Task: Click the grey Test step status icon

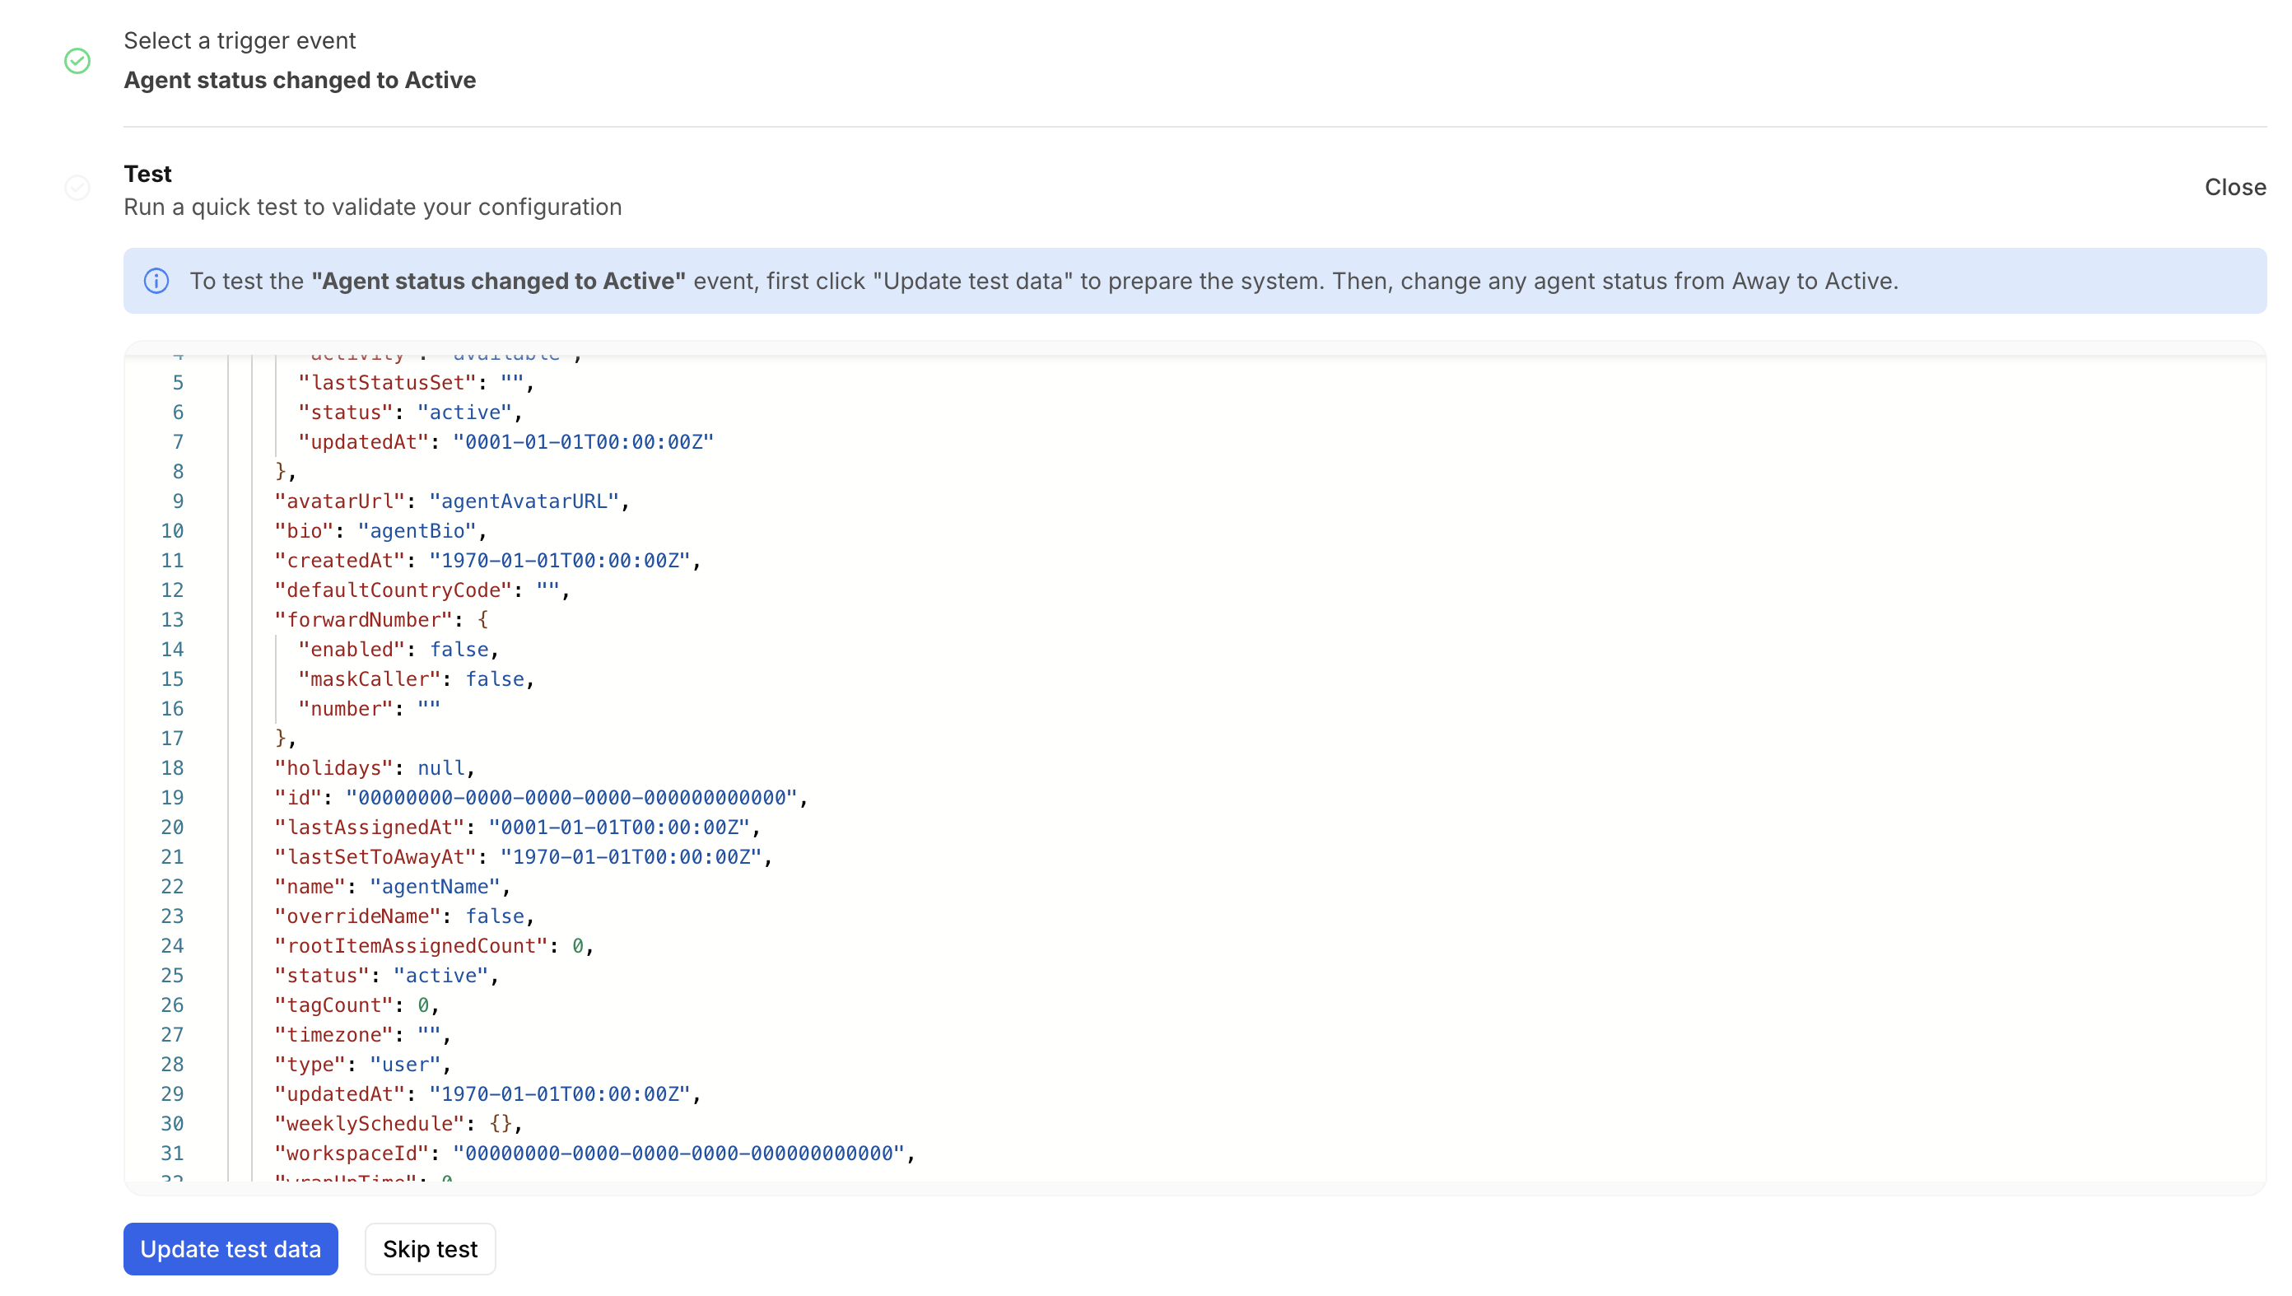Action: pos(77,188)
